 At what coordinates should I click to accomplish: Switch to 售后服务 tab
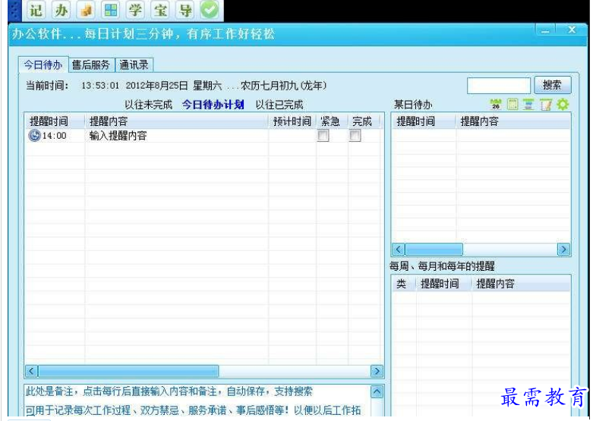91,65
